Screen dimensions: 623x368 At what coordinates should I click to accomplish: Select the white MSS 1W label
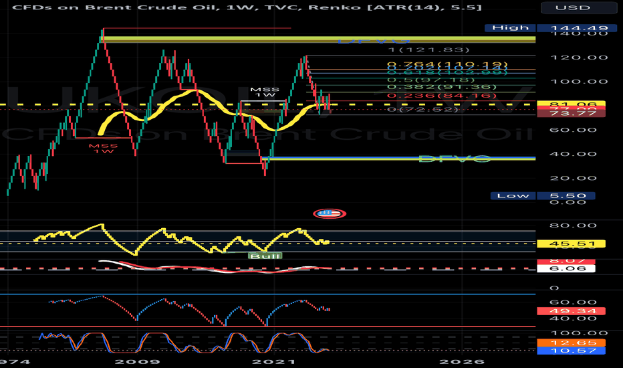[265, 92]
